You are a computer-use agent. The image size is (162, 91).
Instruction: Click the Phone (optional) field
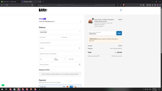(60, 65)
